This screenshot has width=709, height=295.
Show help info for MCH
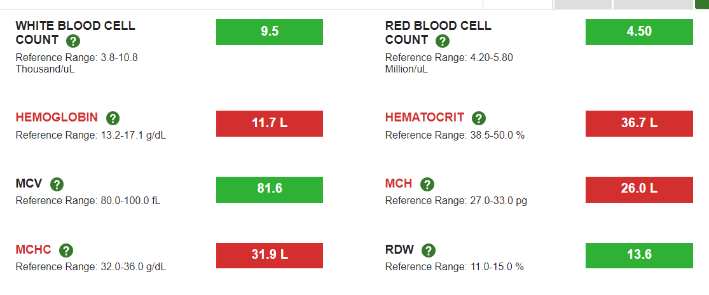427,184
